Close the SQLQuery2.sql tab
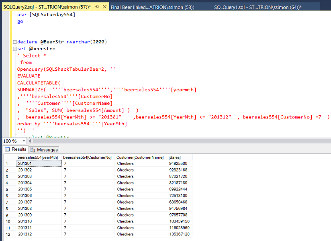Image resolution: width=331 pixels, height=241 pixels. pos(104,7)
